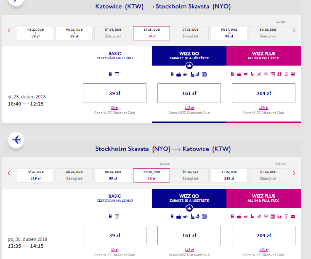The height and width of the screenshot is (259, 311).
Task: Open 193 zł Discount Club price for return flight
Action: [263, 250]
